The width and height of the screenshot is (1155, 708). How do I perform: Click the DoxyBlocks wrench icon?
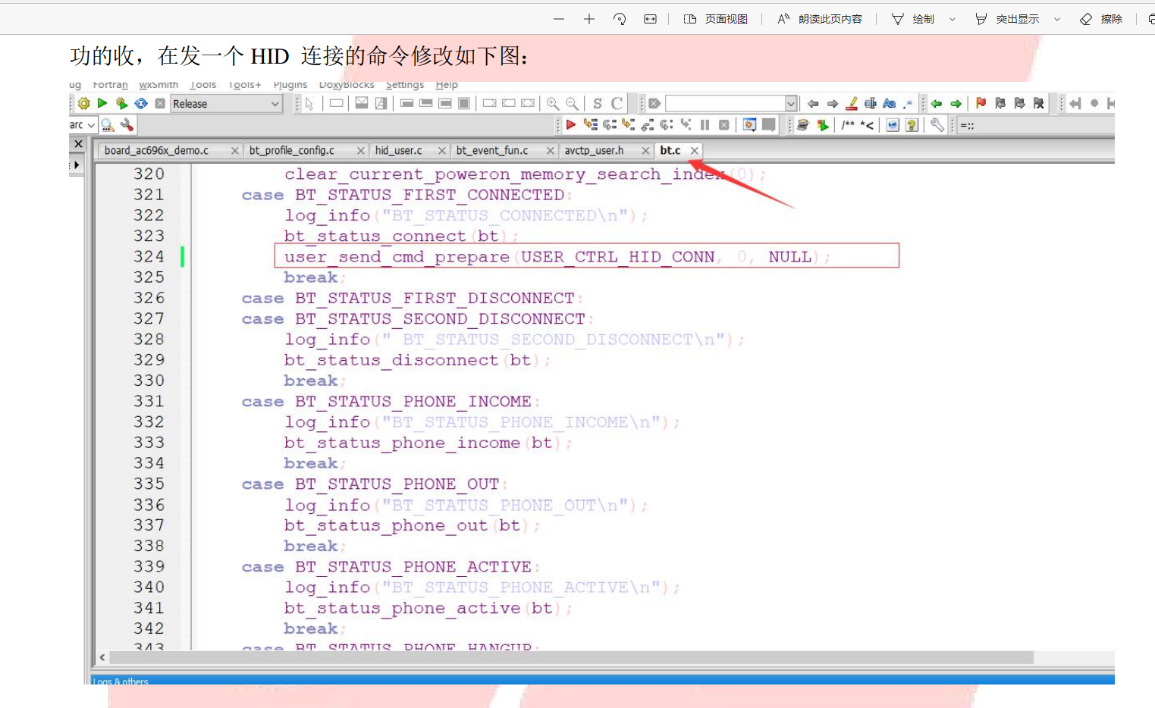click(x=937, y=125)
